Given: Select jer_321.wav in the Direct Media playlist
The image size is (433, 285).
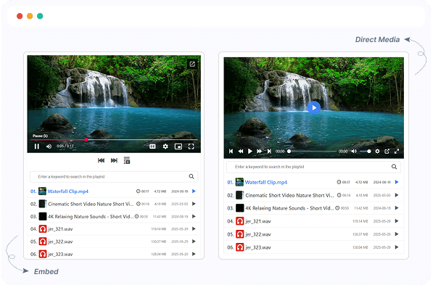Looking at the screenshot, I should [x=258, y=221].
